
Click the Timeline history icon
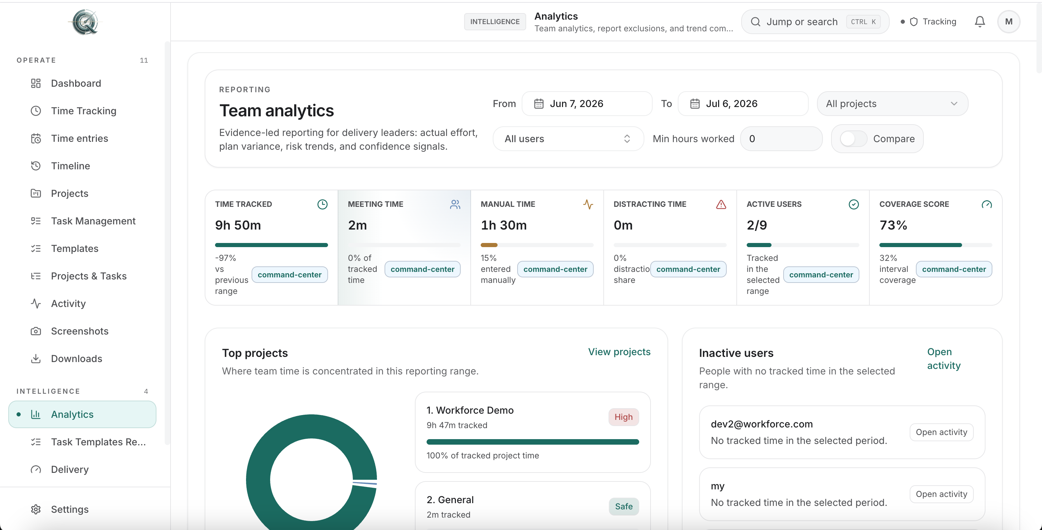(x=35, y=166)
